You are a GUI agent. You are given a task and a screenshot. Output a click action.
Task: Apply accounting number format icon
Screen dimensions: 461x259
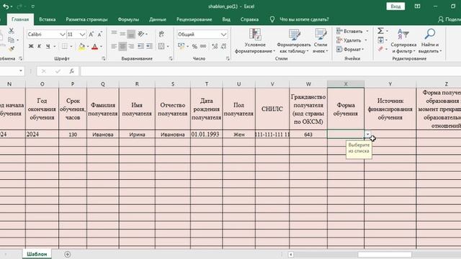(x=181, y=46)
